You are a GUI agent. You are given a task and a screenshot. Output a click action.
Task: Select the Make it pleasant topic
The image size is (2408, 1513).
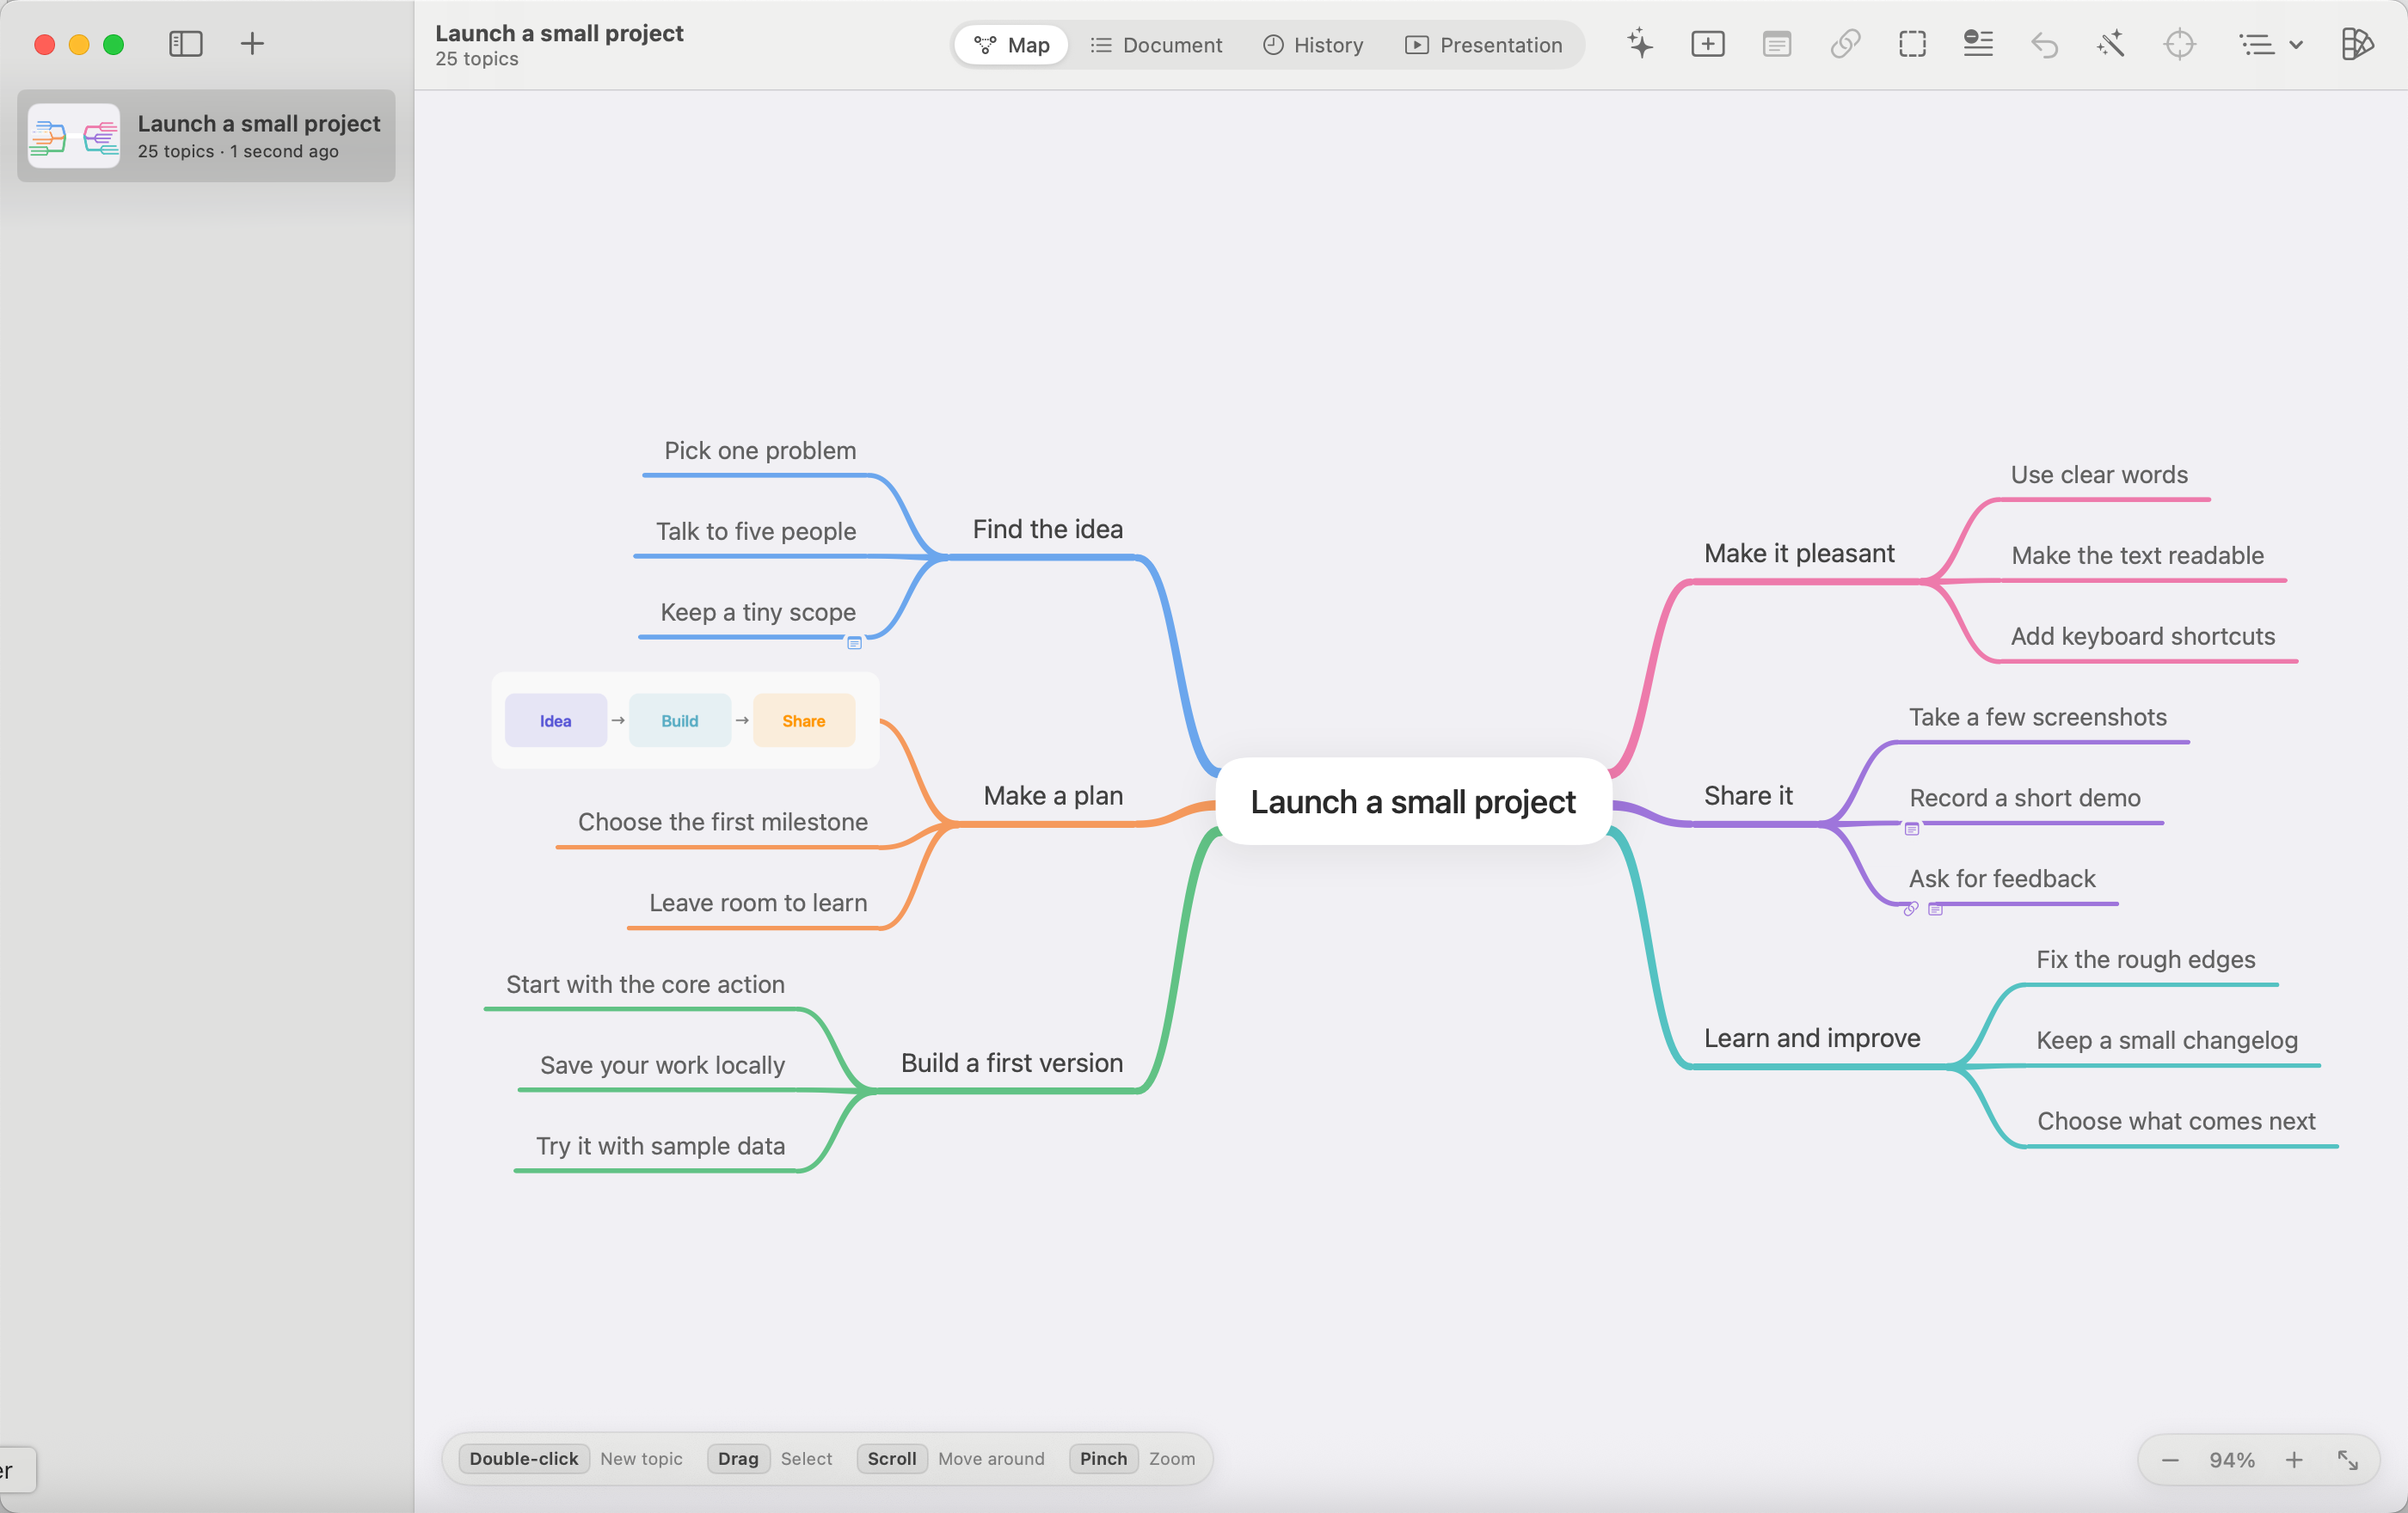pos(1799,554)
